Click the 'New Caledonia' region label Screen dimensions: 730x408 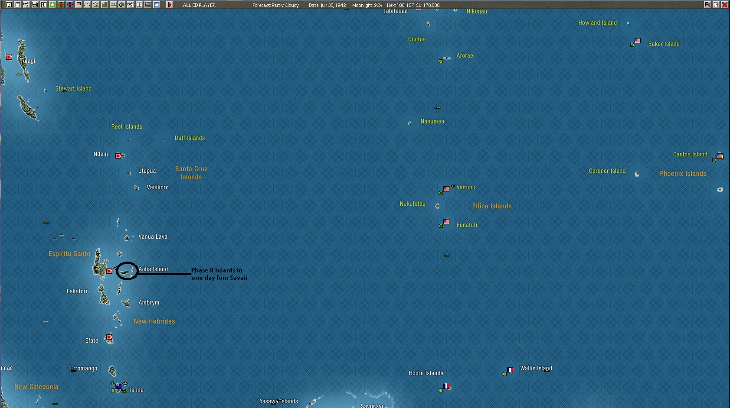point(36,387)
